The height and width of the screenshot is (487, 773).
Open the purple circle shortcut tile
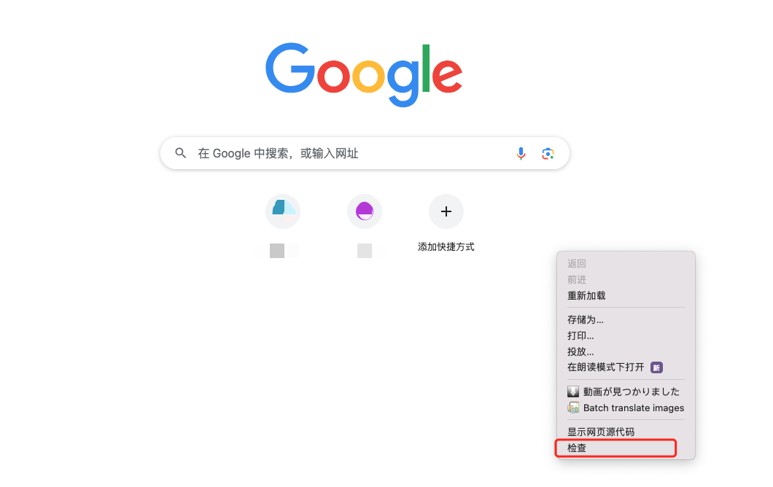(365, 211)
